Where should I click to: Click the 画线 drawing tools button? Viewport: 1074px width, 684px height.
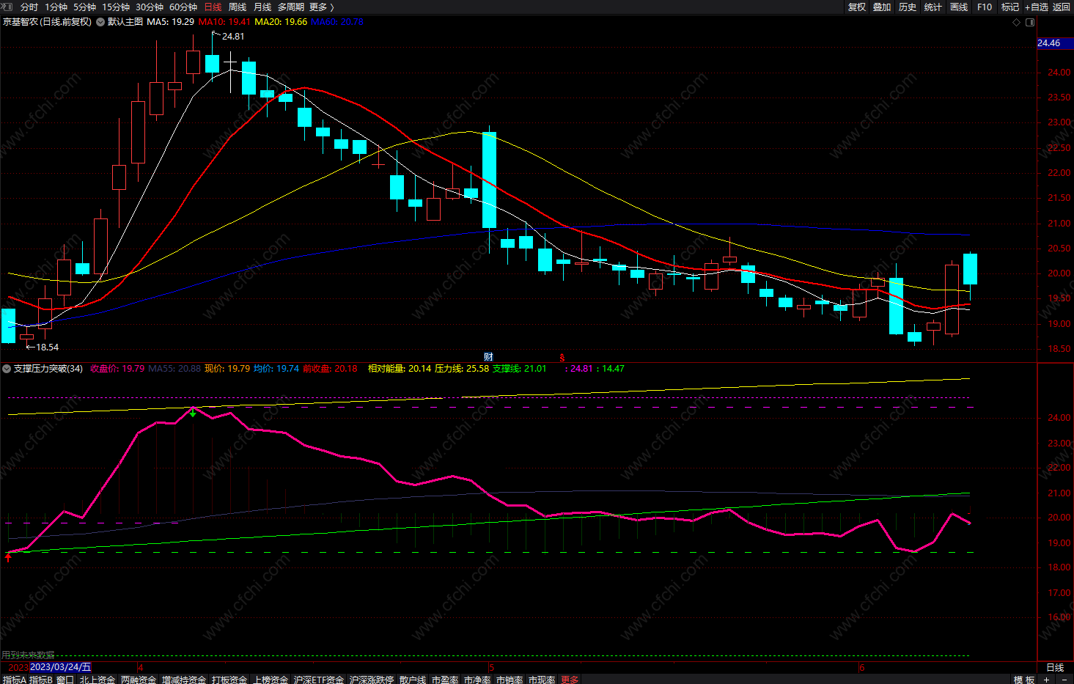point(958,7)
